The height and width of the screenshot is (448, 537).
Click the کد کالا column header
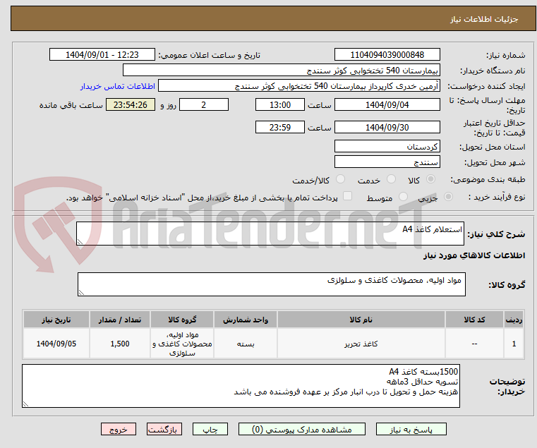tap(474, 320)
